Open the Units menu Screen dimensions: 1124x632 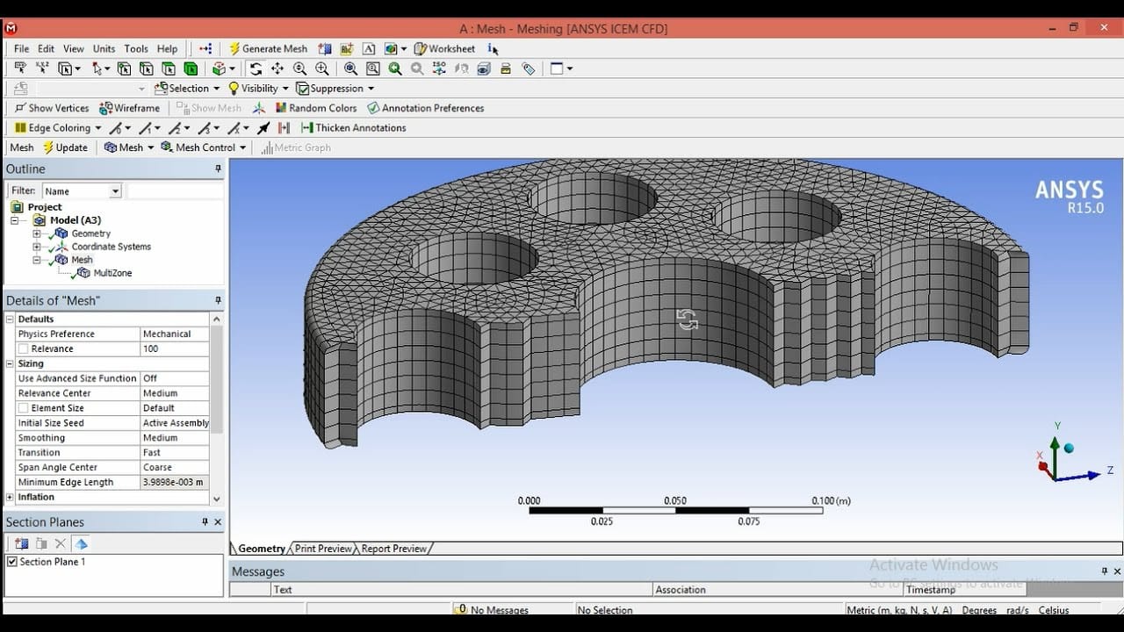(104, 49)
